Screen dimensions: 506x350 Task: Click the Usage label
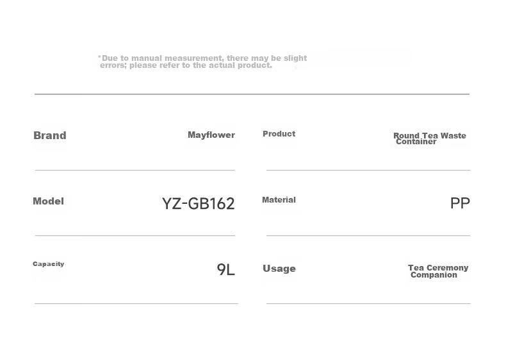pyautogui.click(x=279, y=269)
